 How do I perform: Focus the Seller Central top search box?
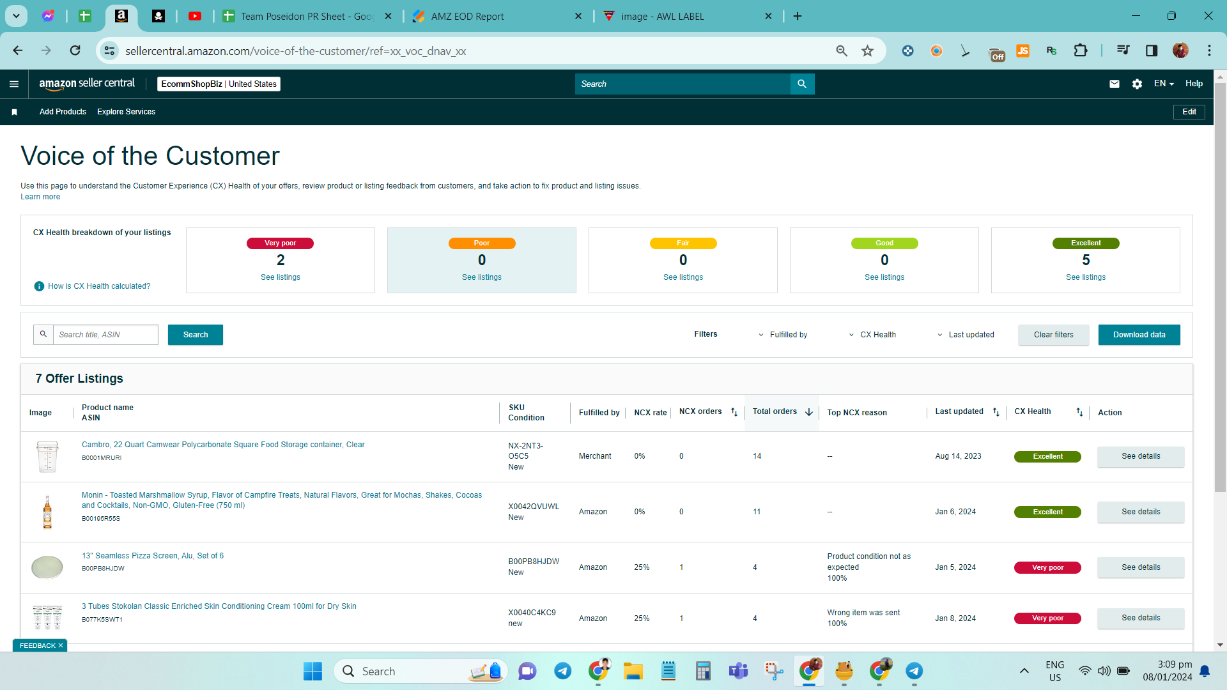pos(683,84)
